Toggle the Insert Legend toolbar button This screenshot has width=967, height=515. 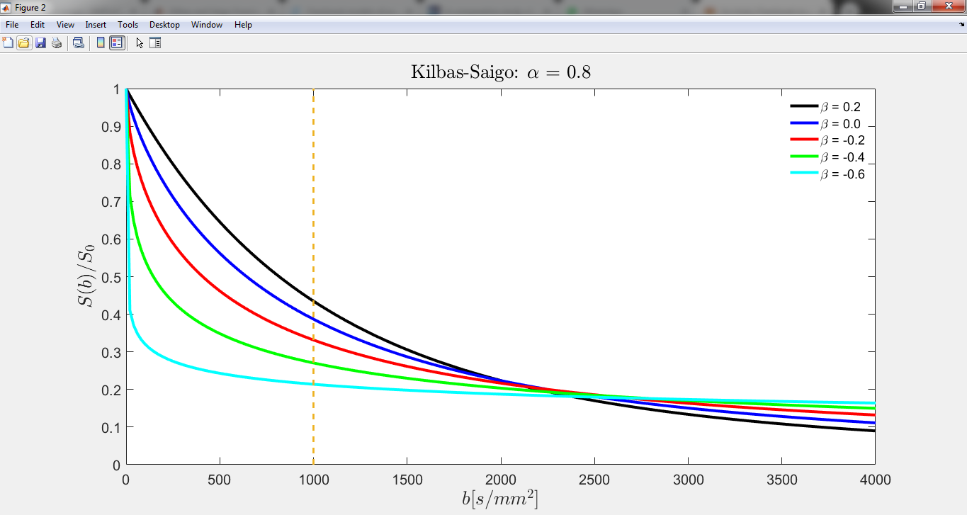point(117,43)
